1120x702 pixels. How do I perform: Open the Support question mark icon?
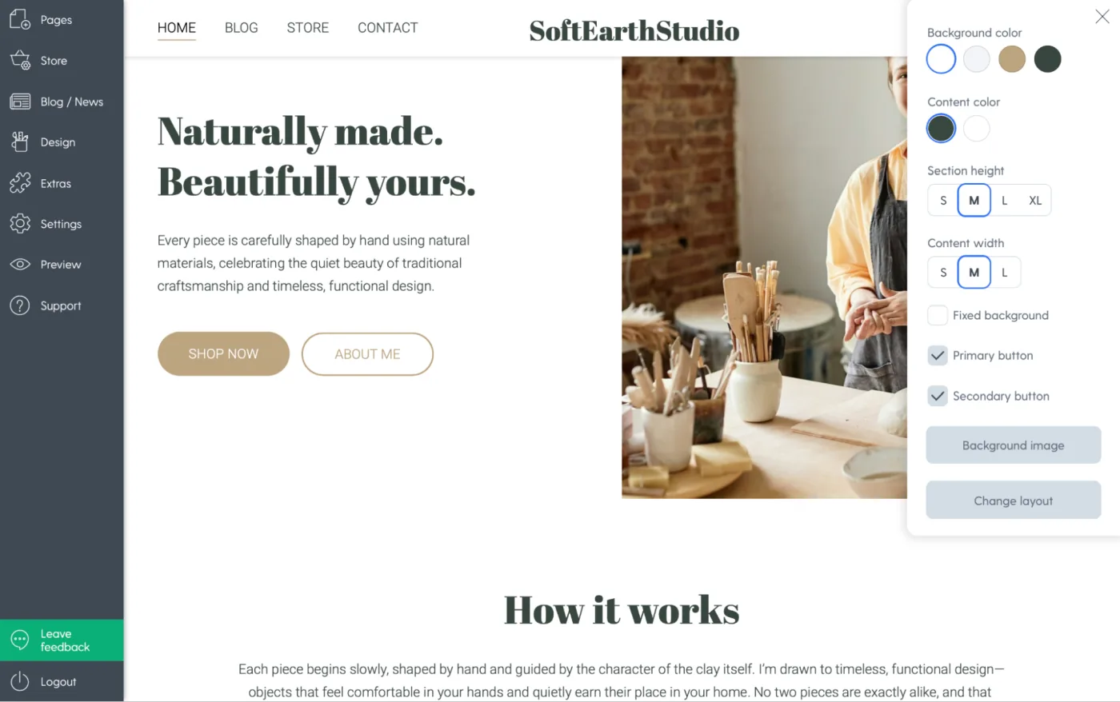(20, 305)
